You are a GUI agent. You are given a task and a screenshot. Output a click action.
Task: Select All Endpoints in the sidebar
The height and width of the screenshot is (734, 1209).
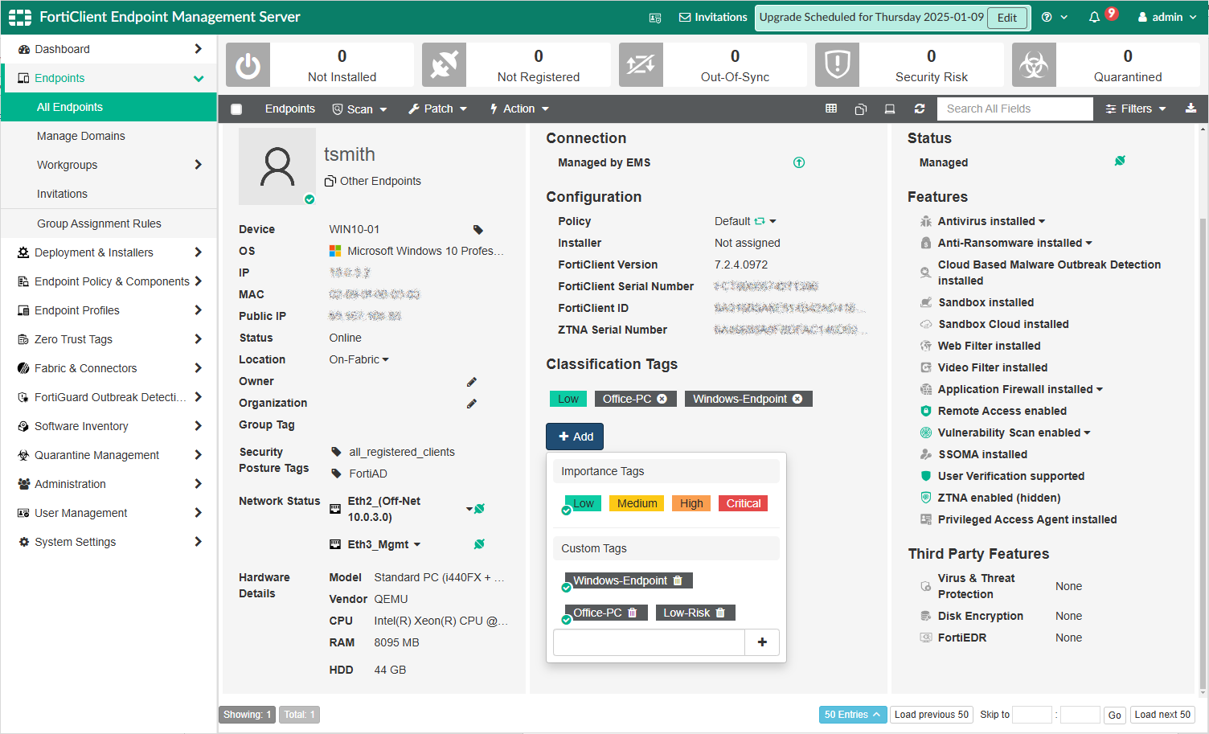pos(109,107)
